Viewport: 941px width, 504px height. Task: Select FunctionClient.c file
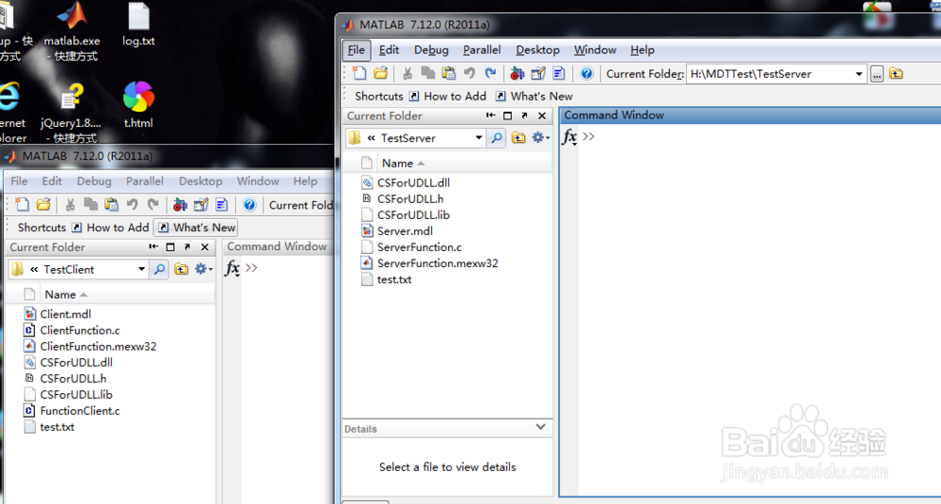(80, 410)
